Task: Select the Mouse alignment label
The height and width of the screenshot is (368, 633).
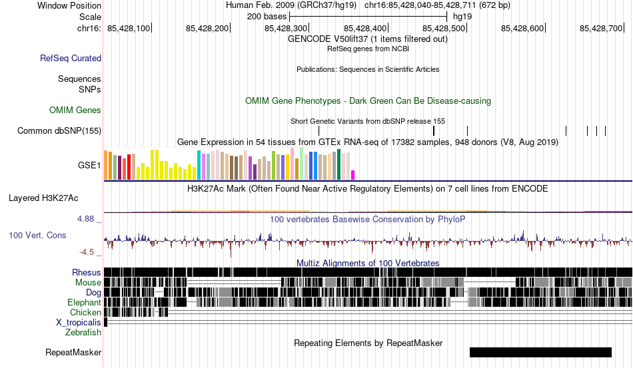Action: [x=88, y=283]
